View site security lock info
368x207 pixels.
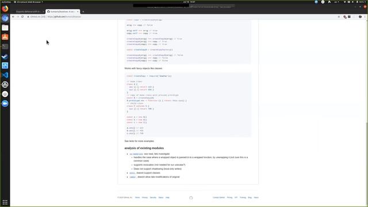28,17
